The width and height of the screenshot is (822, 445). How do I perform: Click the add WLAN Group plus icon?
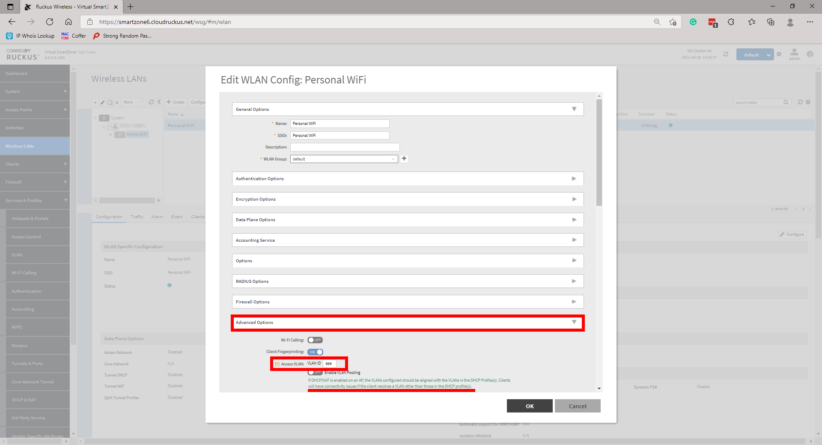tap(404, 159)
